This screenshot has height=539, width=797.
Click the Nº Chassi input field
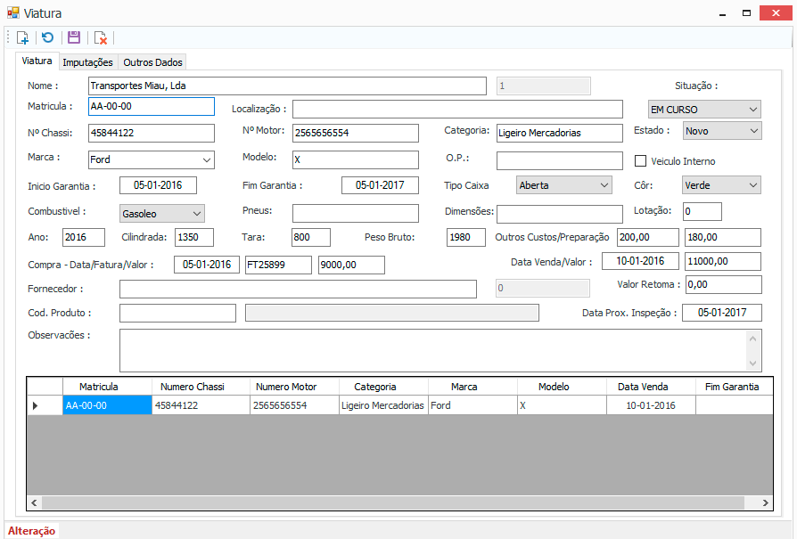click(x=152, y=133)
